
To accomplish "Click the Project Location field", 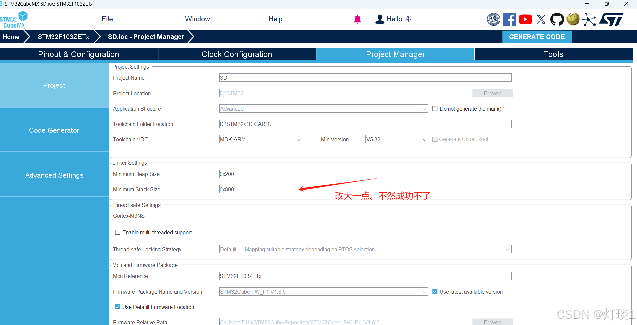I will 344,93.
